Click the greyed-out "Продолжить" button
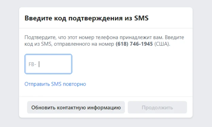The image size is (212, 127). click(157, 107)
